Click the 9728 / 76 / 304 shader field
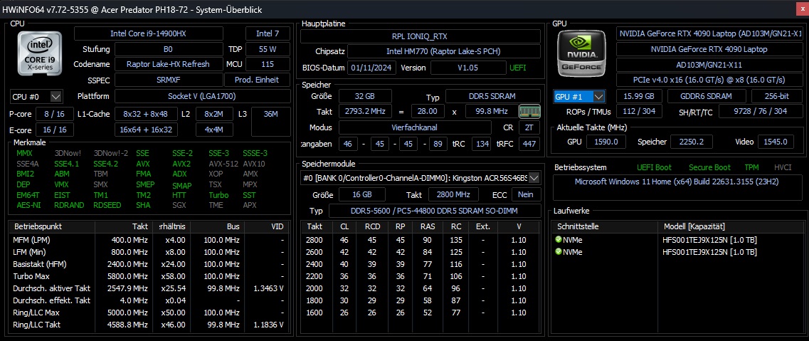Screen dimensions: 809x341 (x=760, y=112)
